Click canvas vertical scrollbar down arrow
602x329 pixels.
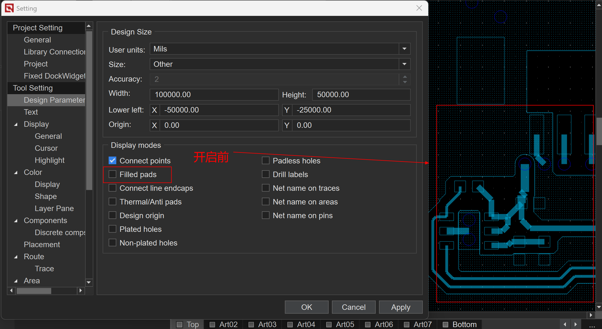click(x=599, y=307)
